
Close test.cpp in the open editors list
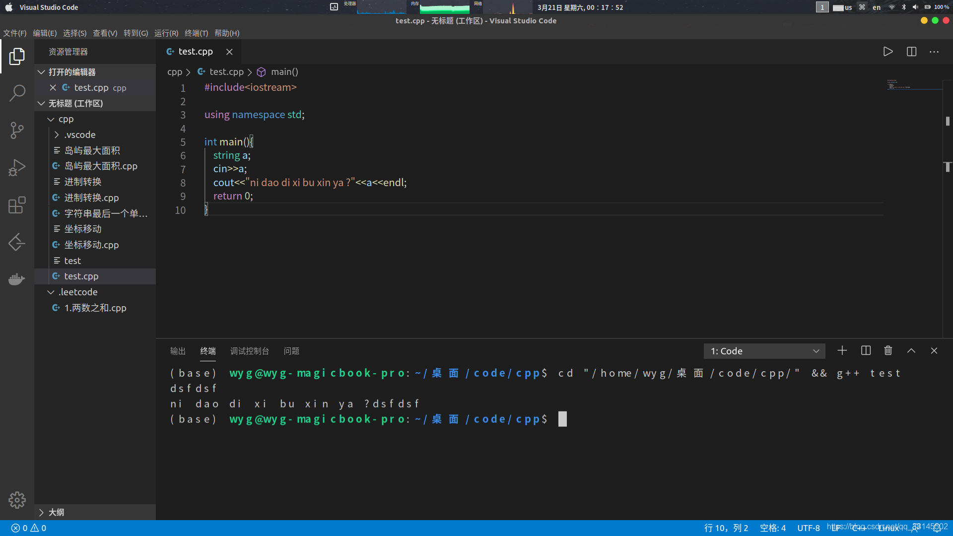point(53,87)
